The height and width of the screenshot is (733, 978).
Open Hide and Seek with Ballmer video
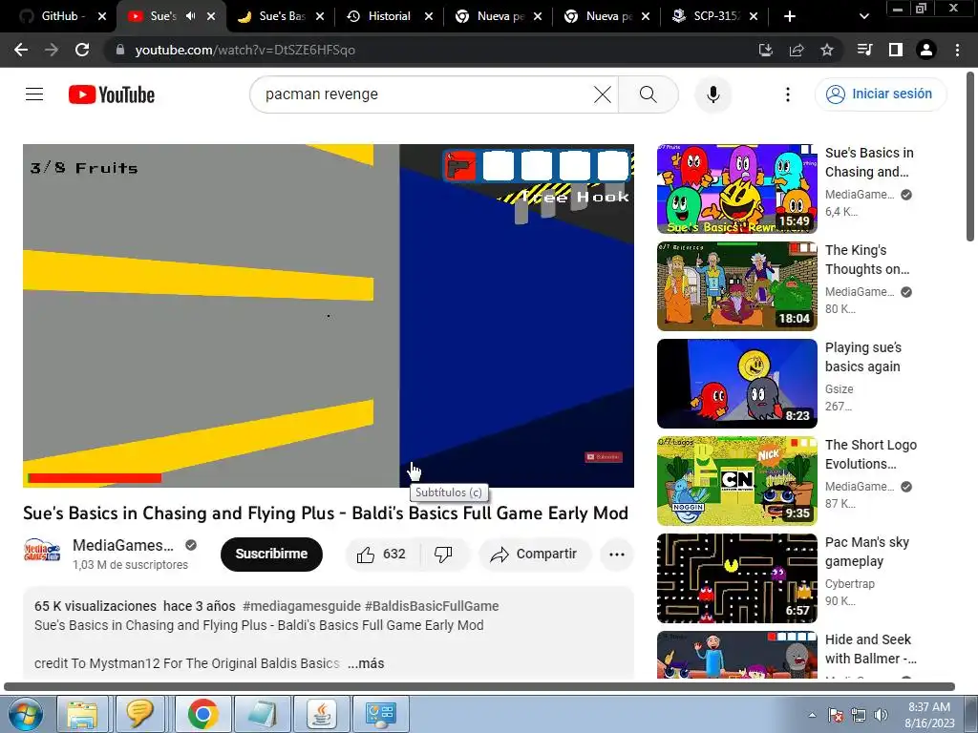pos(736,655)
